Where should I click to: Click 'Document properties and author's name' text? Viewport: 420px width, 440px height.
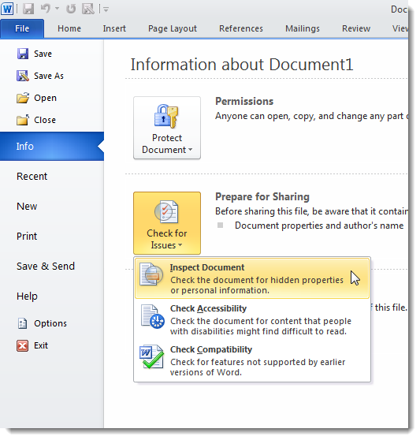point(319,226)
